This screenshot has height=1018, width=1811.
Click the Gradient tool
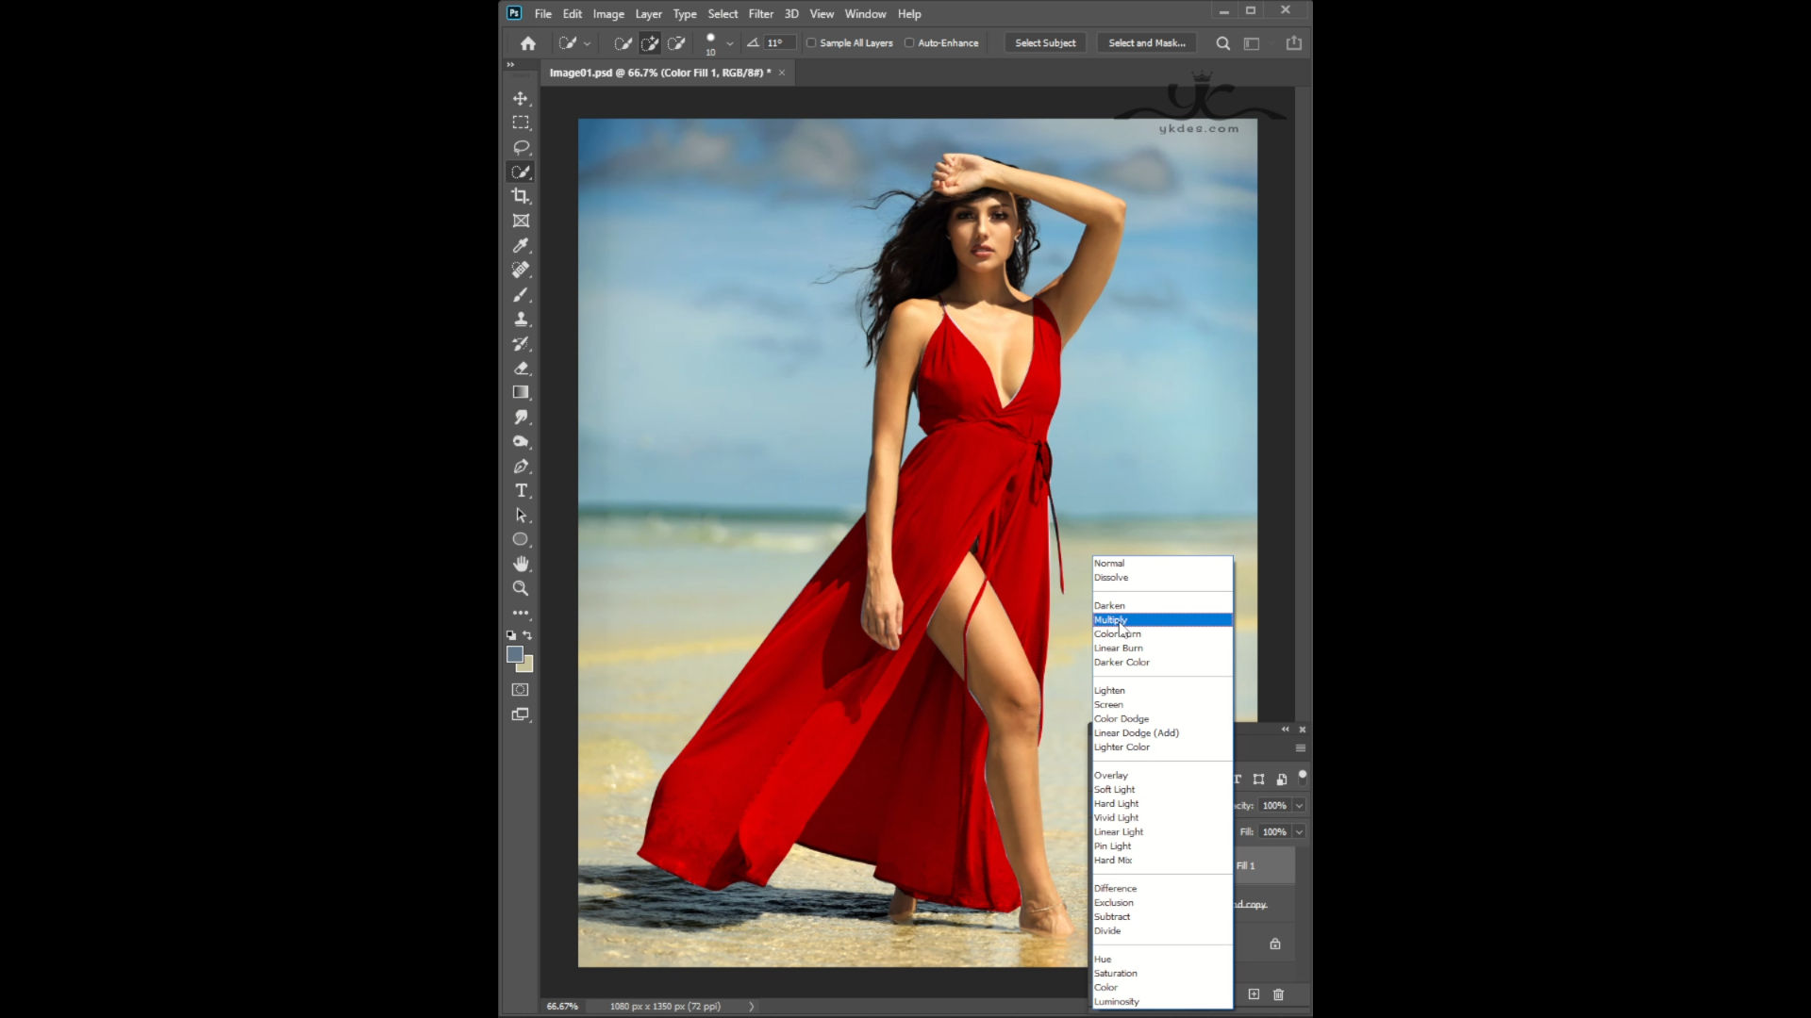click(x=520, y=392)
